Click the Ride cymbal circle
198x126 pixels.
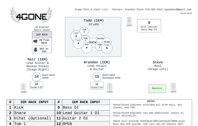pos(87,48)
